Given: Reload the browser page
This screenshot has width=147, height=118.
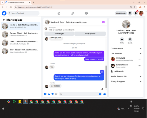Looking at the screenshot, I should click(x=11, y=7).
